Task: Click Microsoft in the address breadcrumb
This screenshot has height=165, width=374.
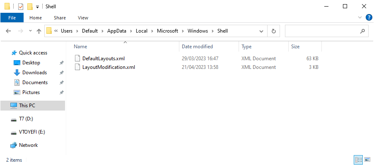Action: tap(167, 31)
